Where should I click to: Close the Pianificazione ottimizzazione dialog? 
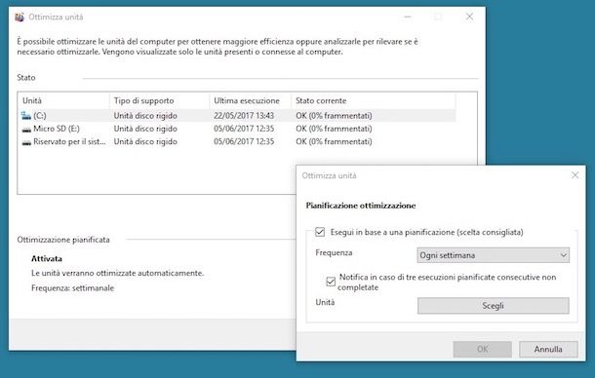tap(575, 175)
